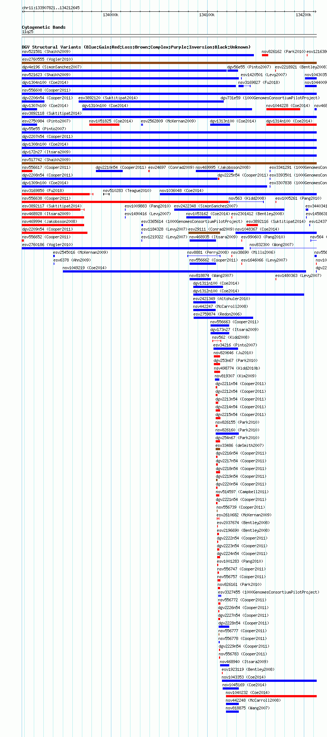Viewport: 327px width, 737px height.
Task: Click dgv1312n100 (Coe2014) label
Action: click(x=216, y=291)
